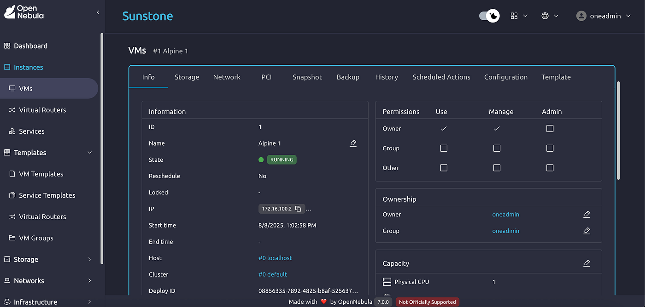The height and width of the screenshot is (307, 645).
Task: Click the VMs monitor icon
Action: coord(12,89)
